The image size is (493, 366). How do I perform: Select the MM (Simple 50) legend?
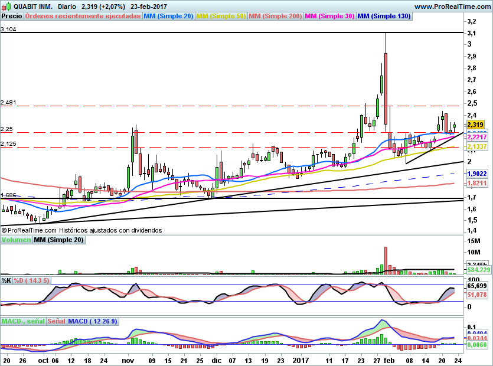coord(221,16)
